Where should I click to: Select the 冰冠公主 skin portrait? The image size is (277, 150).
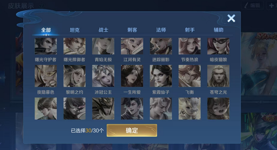click(x=103, y=76)
